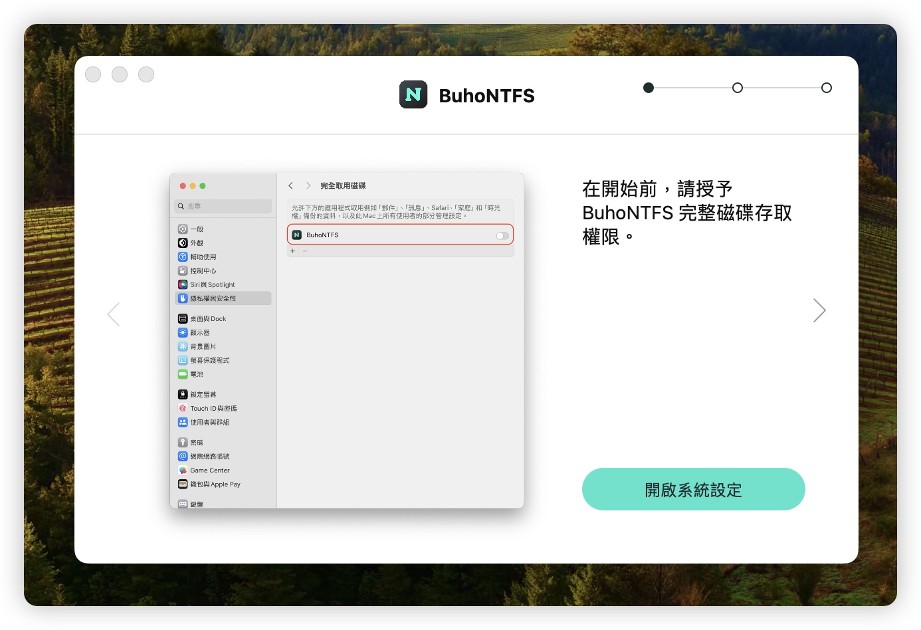This screenshot has width=921, height=630.
Task: Click the BuhoNTFS title text in the header
Action: coord(486,96)
